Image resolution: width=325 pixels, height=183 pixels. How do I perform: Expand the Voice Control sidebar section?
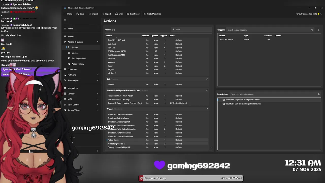click(97, 105)
